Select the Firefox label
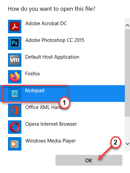The height and width of the screenshot is (173, 130). pos(32,74)
